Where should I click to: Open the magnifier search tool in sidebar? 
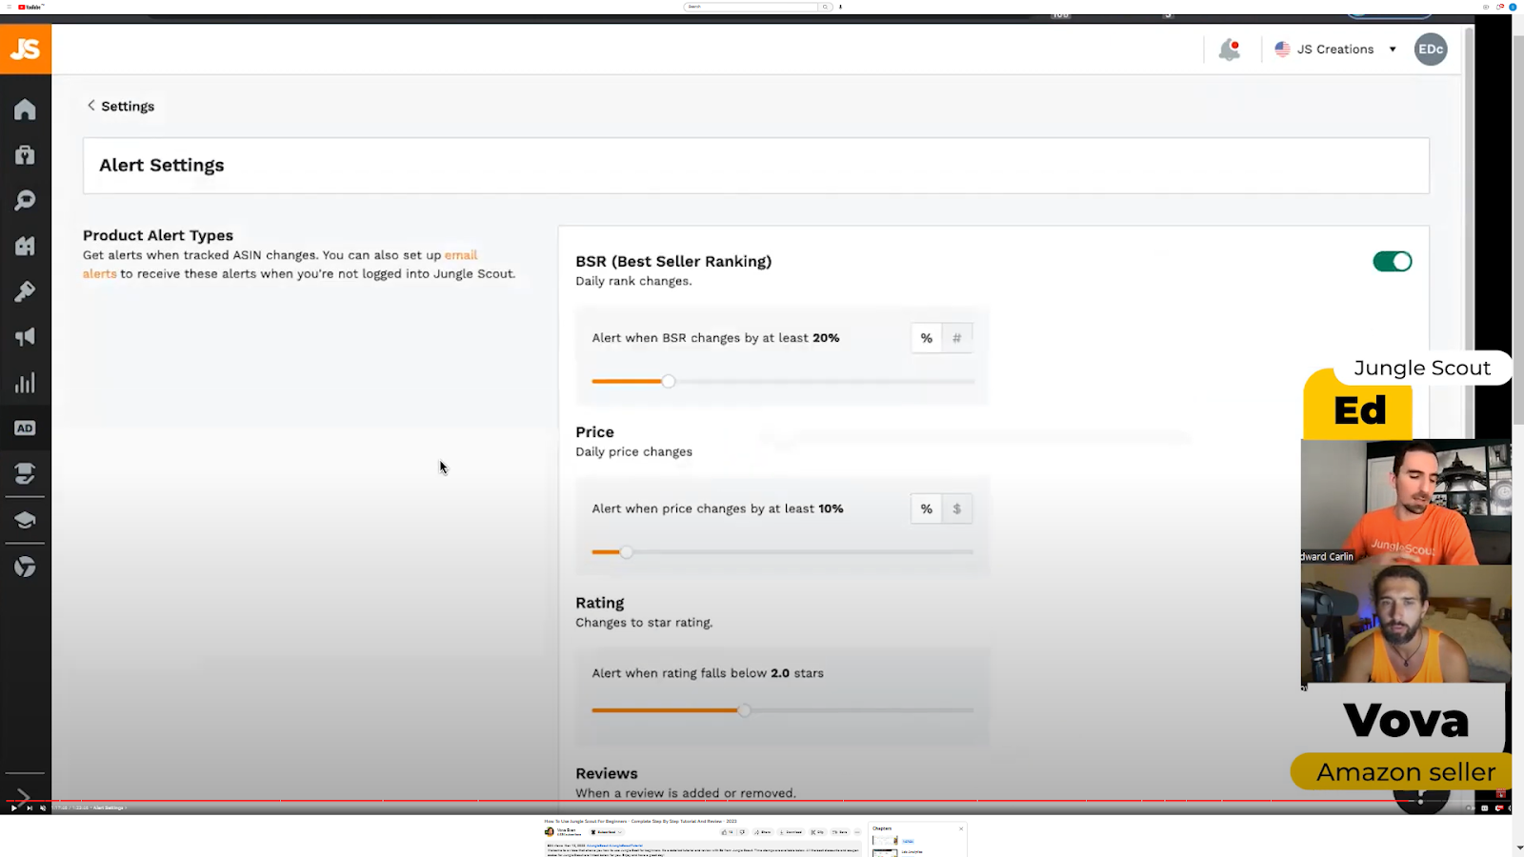(x=26, y=200)
